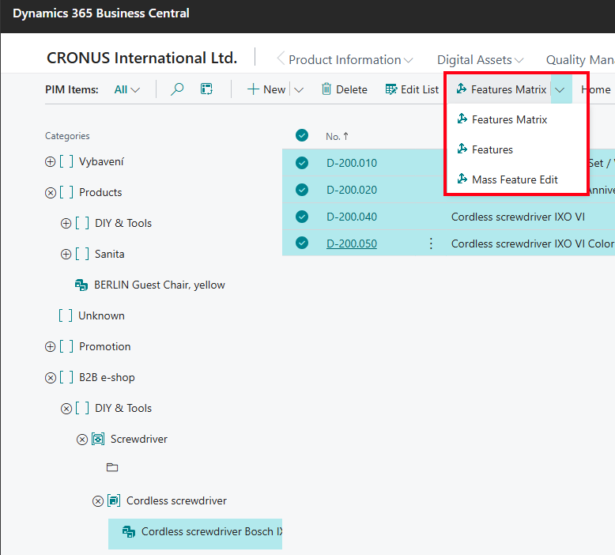Click Features Matrix toolbar icon
The height and width of the screenshot is (555, 615).
click(462, 89)
